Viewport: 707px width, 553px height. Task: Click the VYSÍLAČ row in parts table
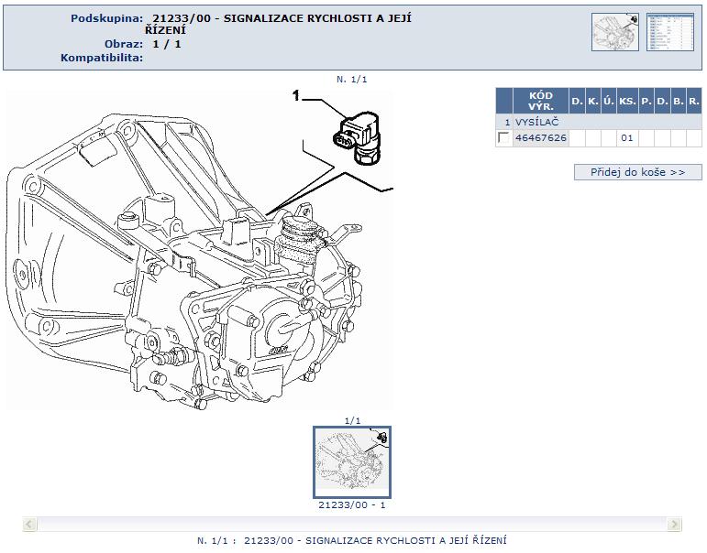536,122
